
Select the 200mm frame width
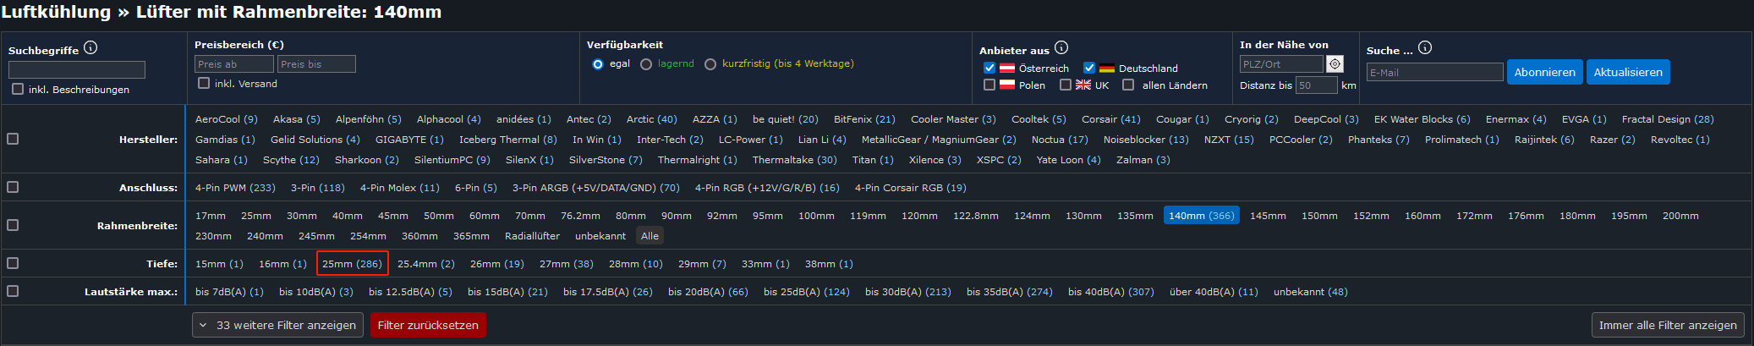coord(1680,216)
